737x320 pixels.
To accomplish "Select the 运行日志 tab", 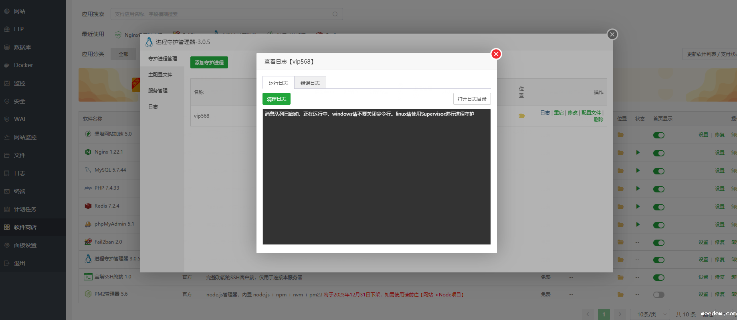I will (278, 83).
